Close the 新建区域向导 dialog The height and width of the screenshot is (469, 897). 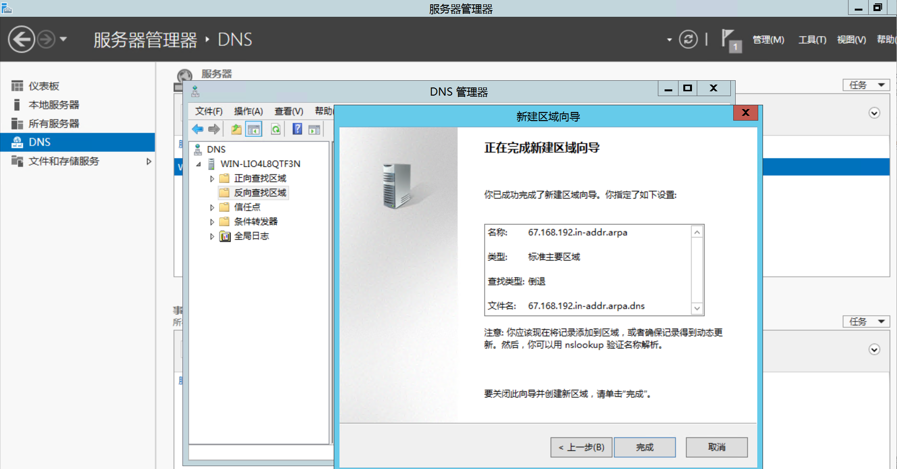(746, 112)
